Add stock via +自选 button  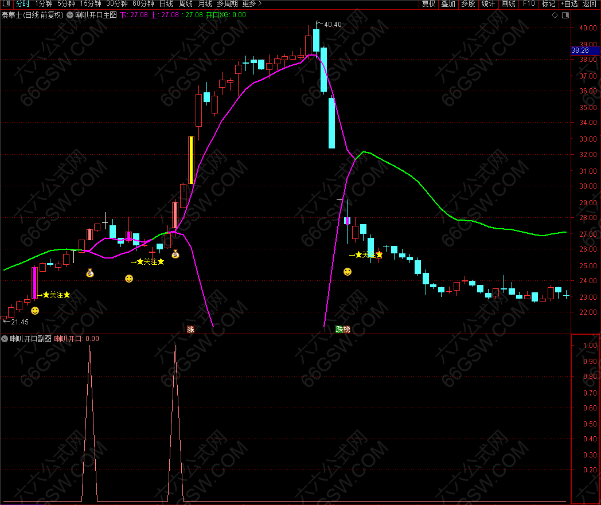(x=569, y=4)
